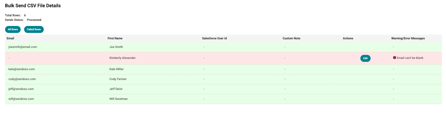The height and width of the screenshot is (121, 446).
Task: Click the First Name column header
Action: [x=115, y=38]
